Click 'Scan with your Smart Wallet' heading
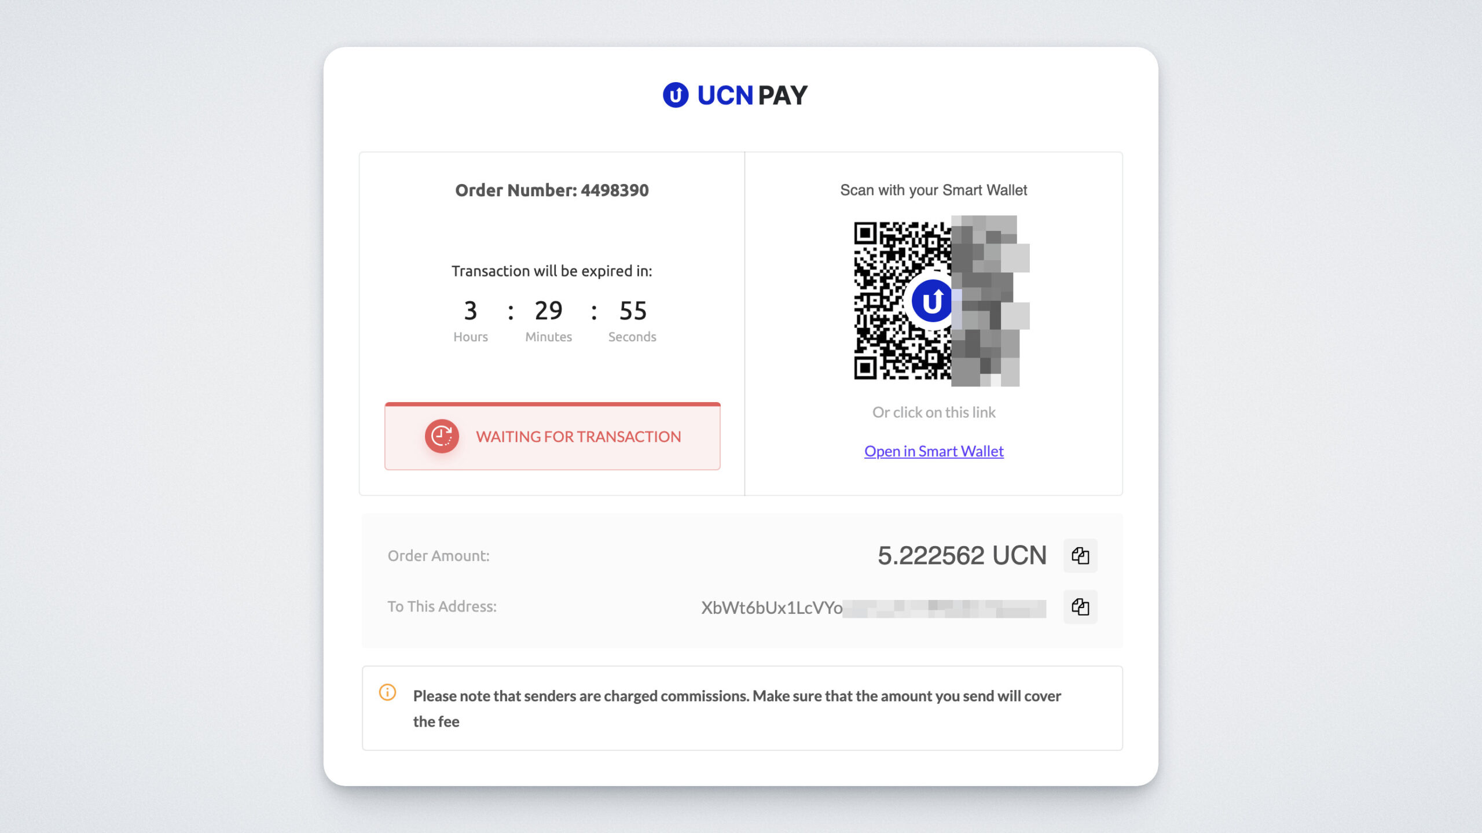This screenshot has width=1482, height=833. point(933,190)
